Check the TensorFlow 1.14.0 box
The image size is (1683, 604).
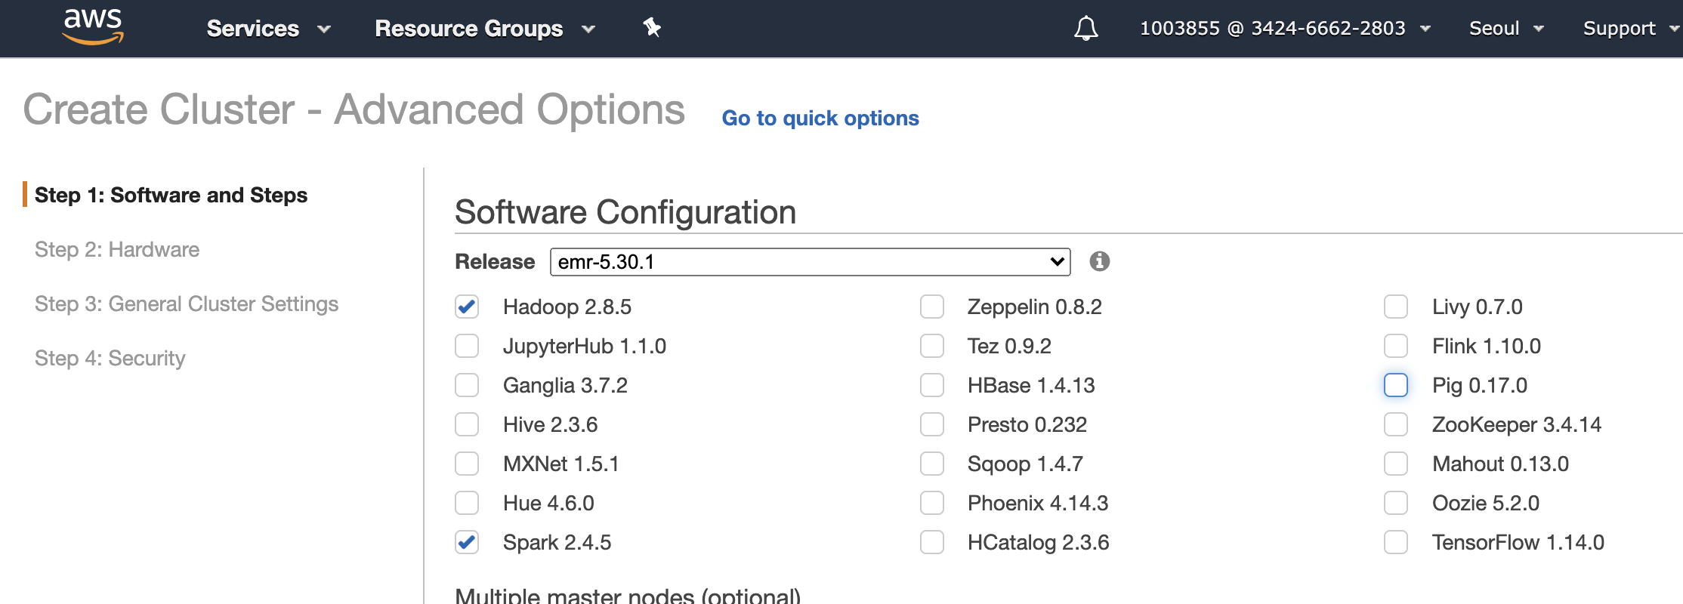[x=1396, y=542]
